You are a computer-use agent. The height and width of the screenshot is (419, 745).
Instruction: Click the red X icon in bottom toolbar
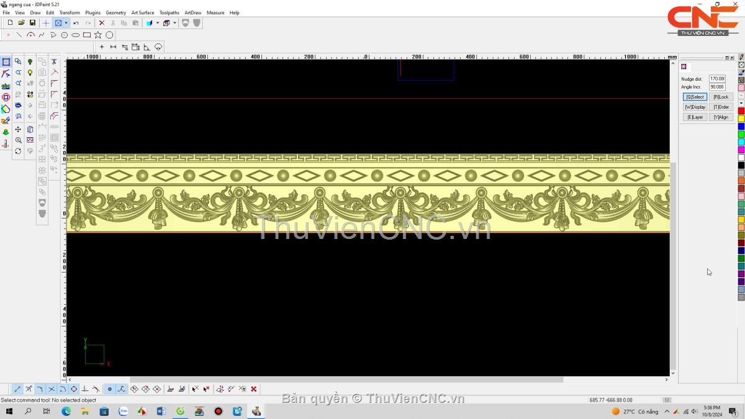pos(254,389)
